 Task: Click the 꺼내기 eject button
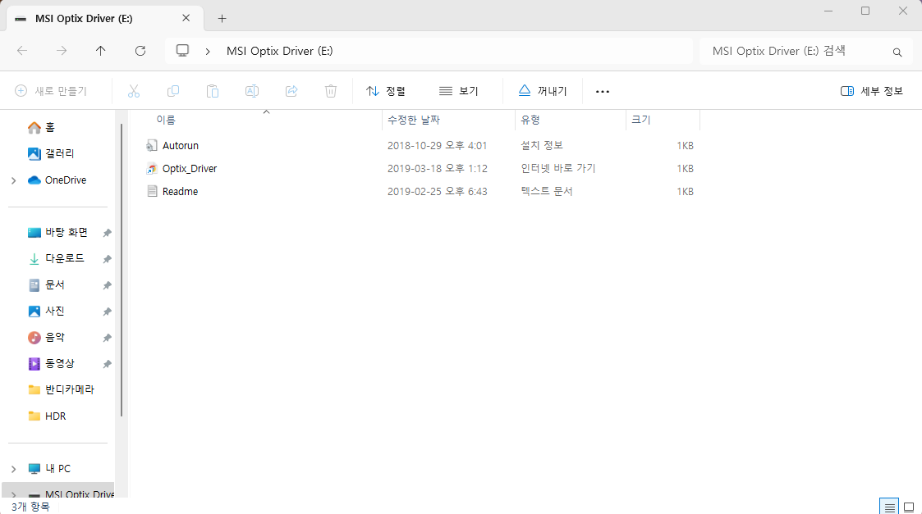click(543, 91)
